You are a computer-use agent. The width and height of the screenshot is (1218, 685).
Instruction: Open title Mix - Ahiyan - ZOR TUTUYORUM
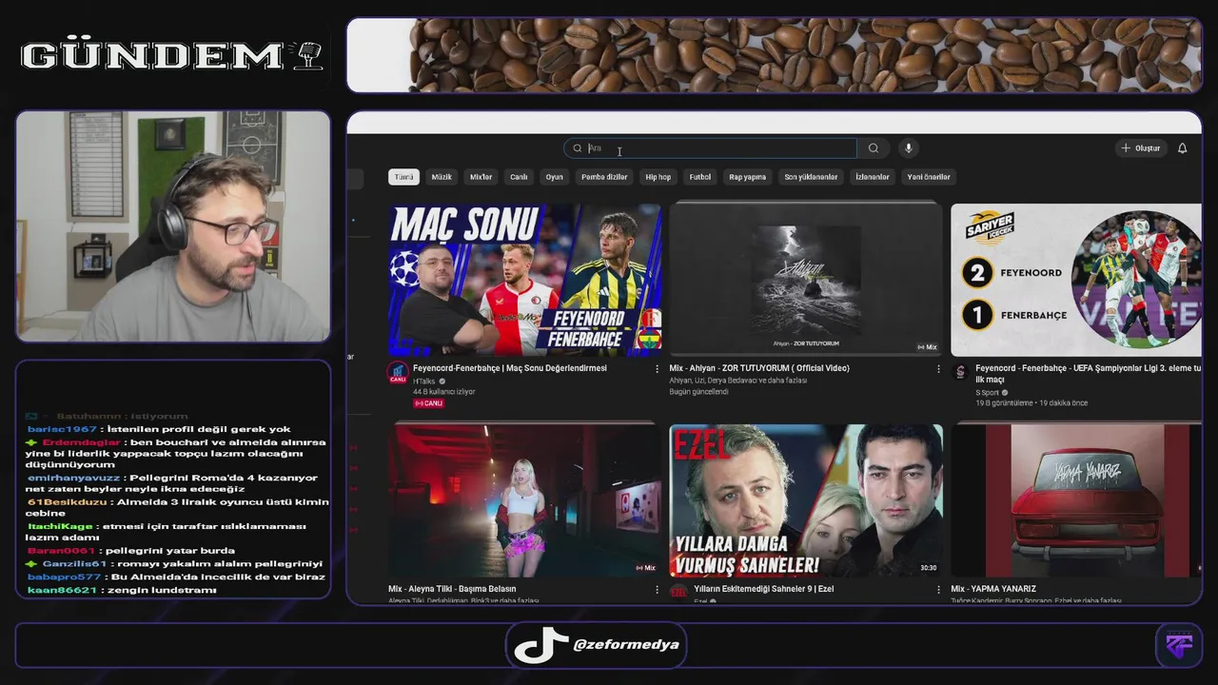(759, 368)
